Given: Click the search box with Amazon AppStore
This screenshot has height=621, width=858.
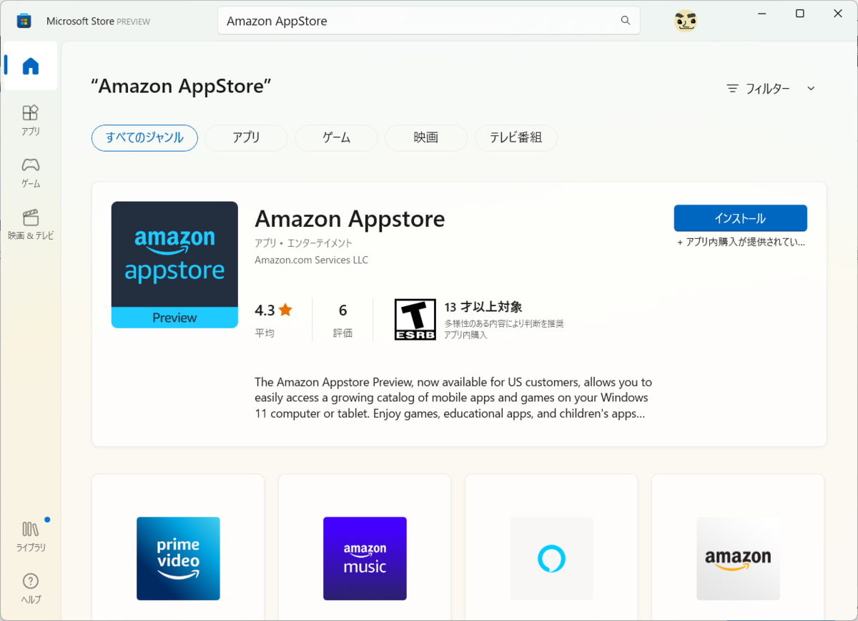Looking at the screenshot, I should click(429, 21).
